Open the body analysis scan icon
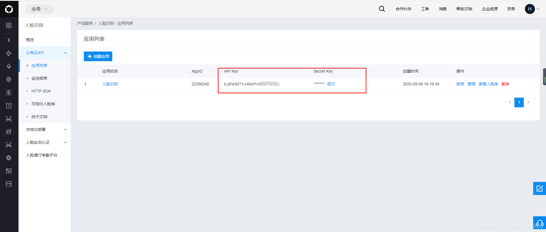The width and height of the screenshot is (546, 232). point(9,93)
